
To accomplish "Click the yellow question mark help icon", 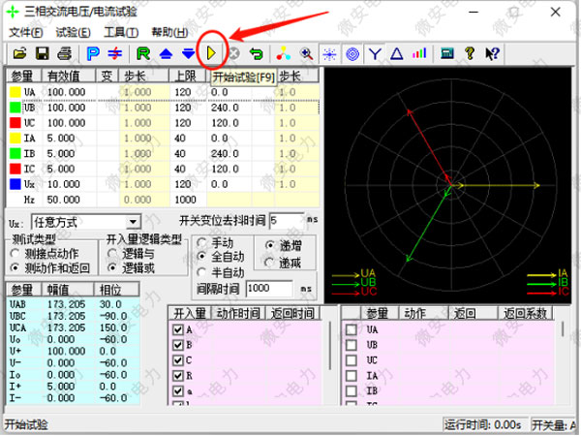I will 470,52.
